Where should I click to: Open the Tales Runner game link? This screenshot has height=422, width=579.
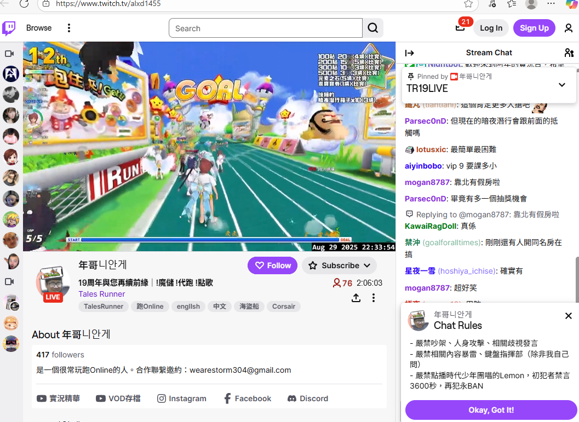101,294
